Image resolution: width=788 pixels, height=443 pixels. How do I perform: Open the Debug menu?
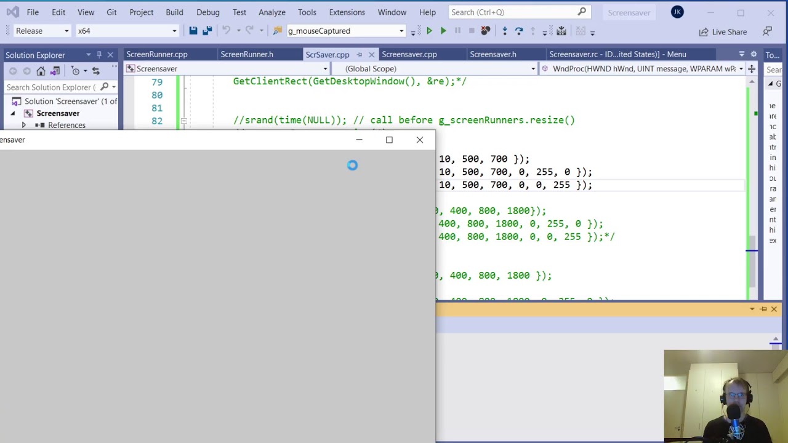coord(208,12)
